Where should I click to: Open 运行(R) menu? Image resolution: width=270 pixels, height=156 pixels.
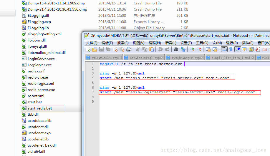232,43
